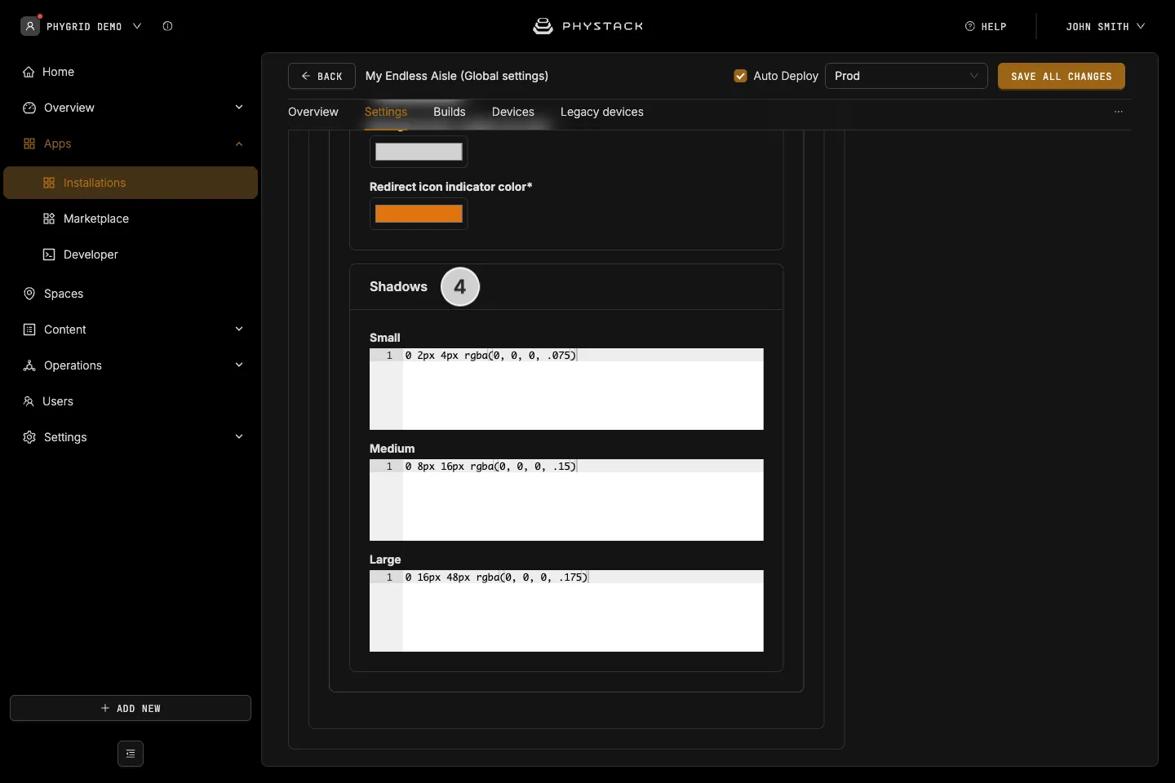Click the Content icon in sidebar
Viewport: 1175px width, 783px height.
point(29,330)
